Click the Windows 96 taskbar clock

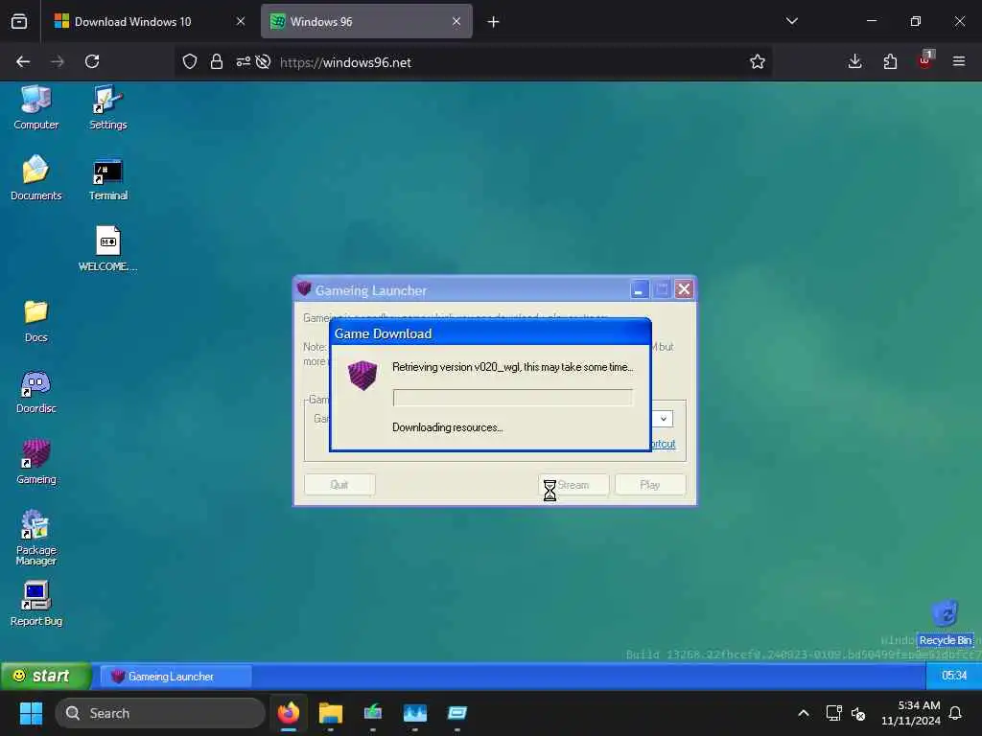tap(954, 676)
